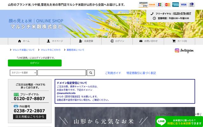Click the 山形から元気なお米 banner
The image size is (203, 127).
125,117
